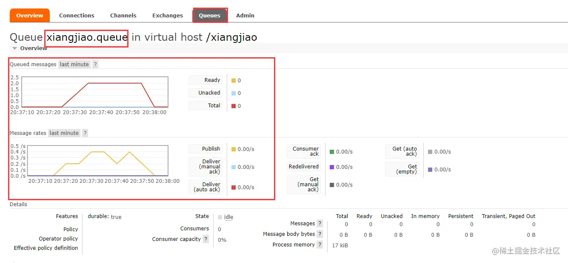Click the purple Redelivered swatch
Viewport: 568px width, 263px height.
click(332, 167)
